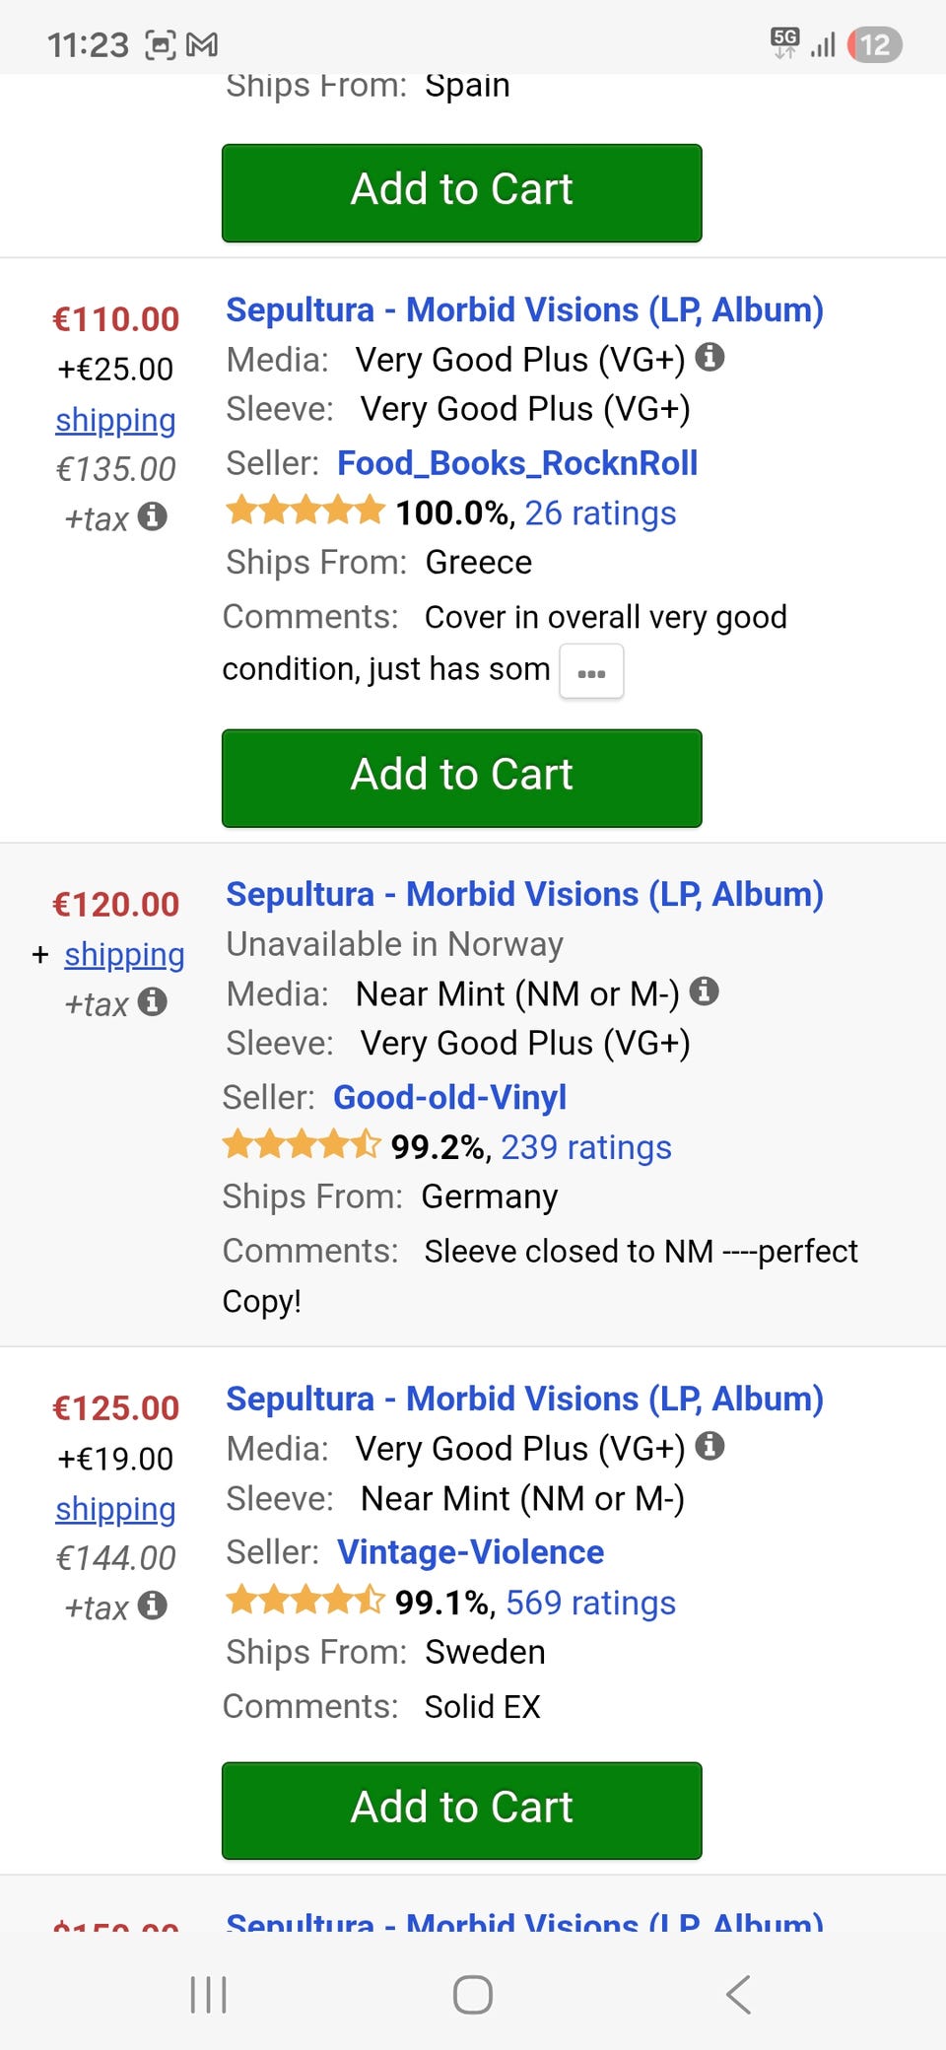Open shipping link under €120.00 price
946x2050 pixels.
pos(124,954)
